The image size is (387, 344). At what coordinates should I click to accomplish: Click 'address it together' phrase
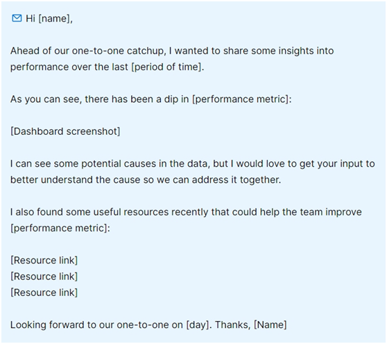[x=236, y=180]
